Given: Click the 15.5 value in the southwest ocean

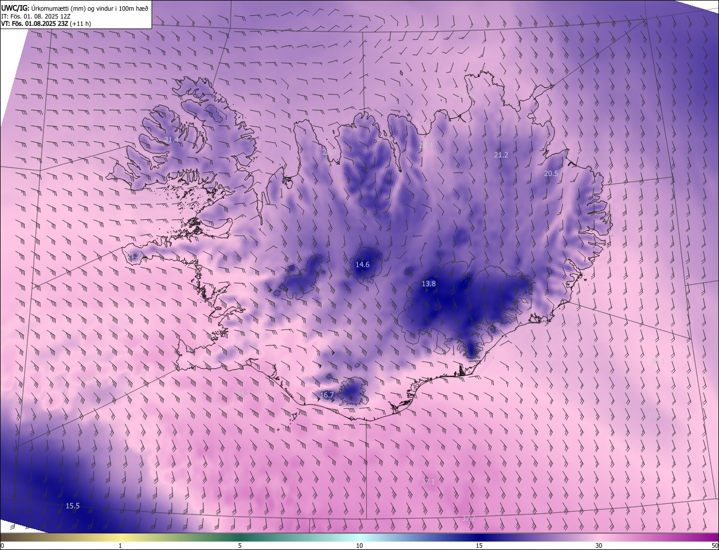Looking at the screenshot, I should (x=72, y=506).
